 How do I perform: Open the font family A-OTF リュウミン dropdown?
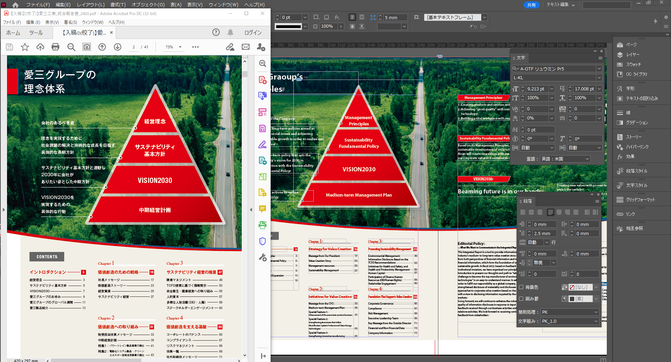[599, 69]
